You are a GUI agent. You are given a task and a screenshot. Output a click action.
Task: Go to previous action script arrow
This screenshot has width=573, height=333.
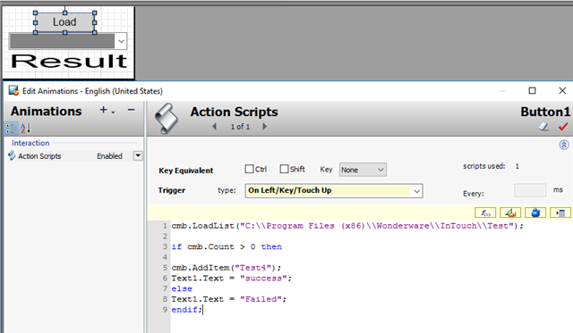(215, 127)
